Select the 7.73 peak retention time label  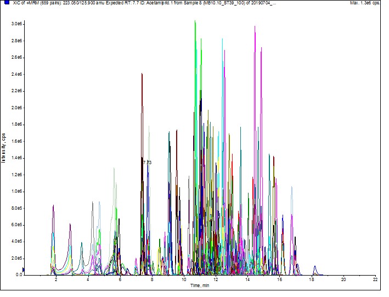click(x=146, y=162)
